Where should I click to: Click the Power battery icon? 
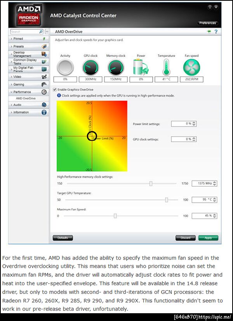tap(141, 67)
